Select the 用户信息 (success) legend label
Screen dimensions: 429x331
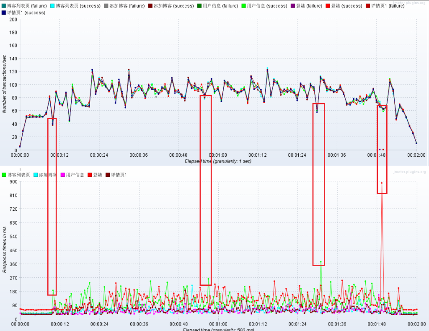[x=267, y=6]
